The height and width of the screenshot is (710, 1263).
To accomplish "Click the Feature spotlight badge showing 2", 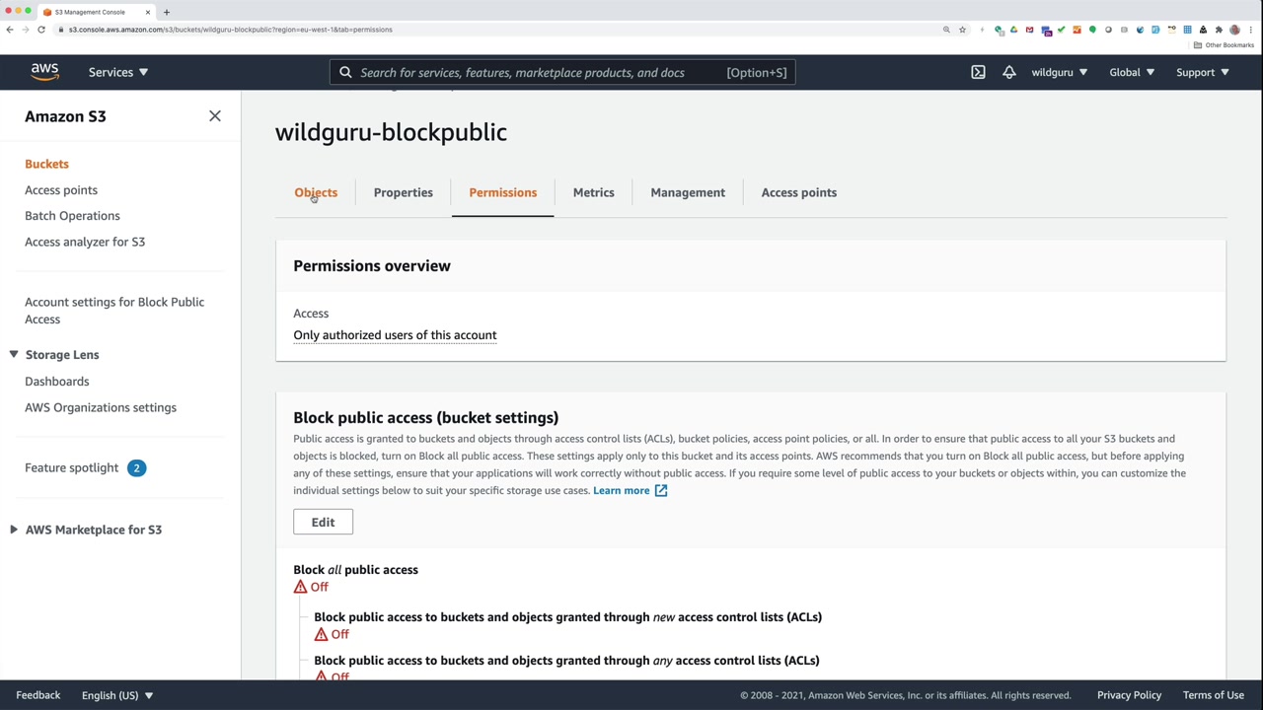I will click(x=136, y=467).
